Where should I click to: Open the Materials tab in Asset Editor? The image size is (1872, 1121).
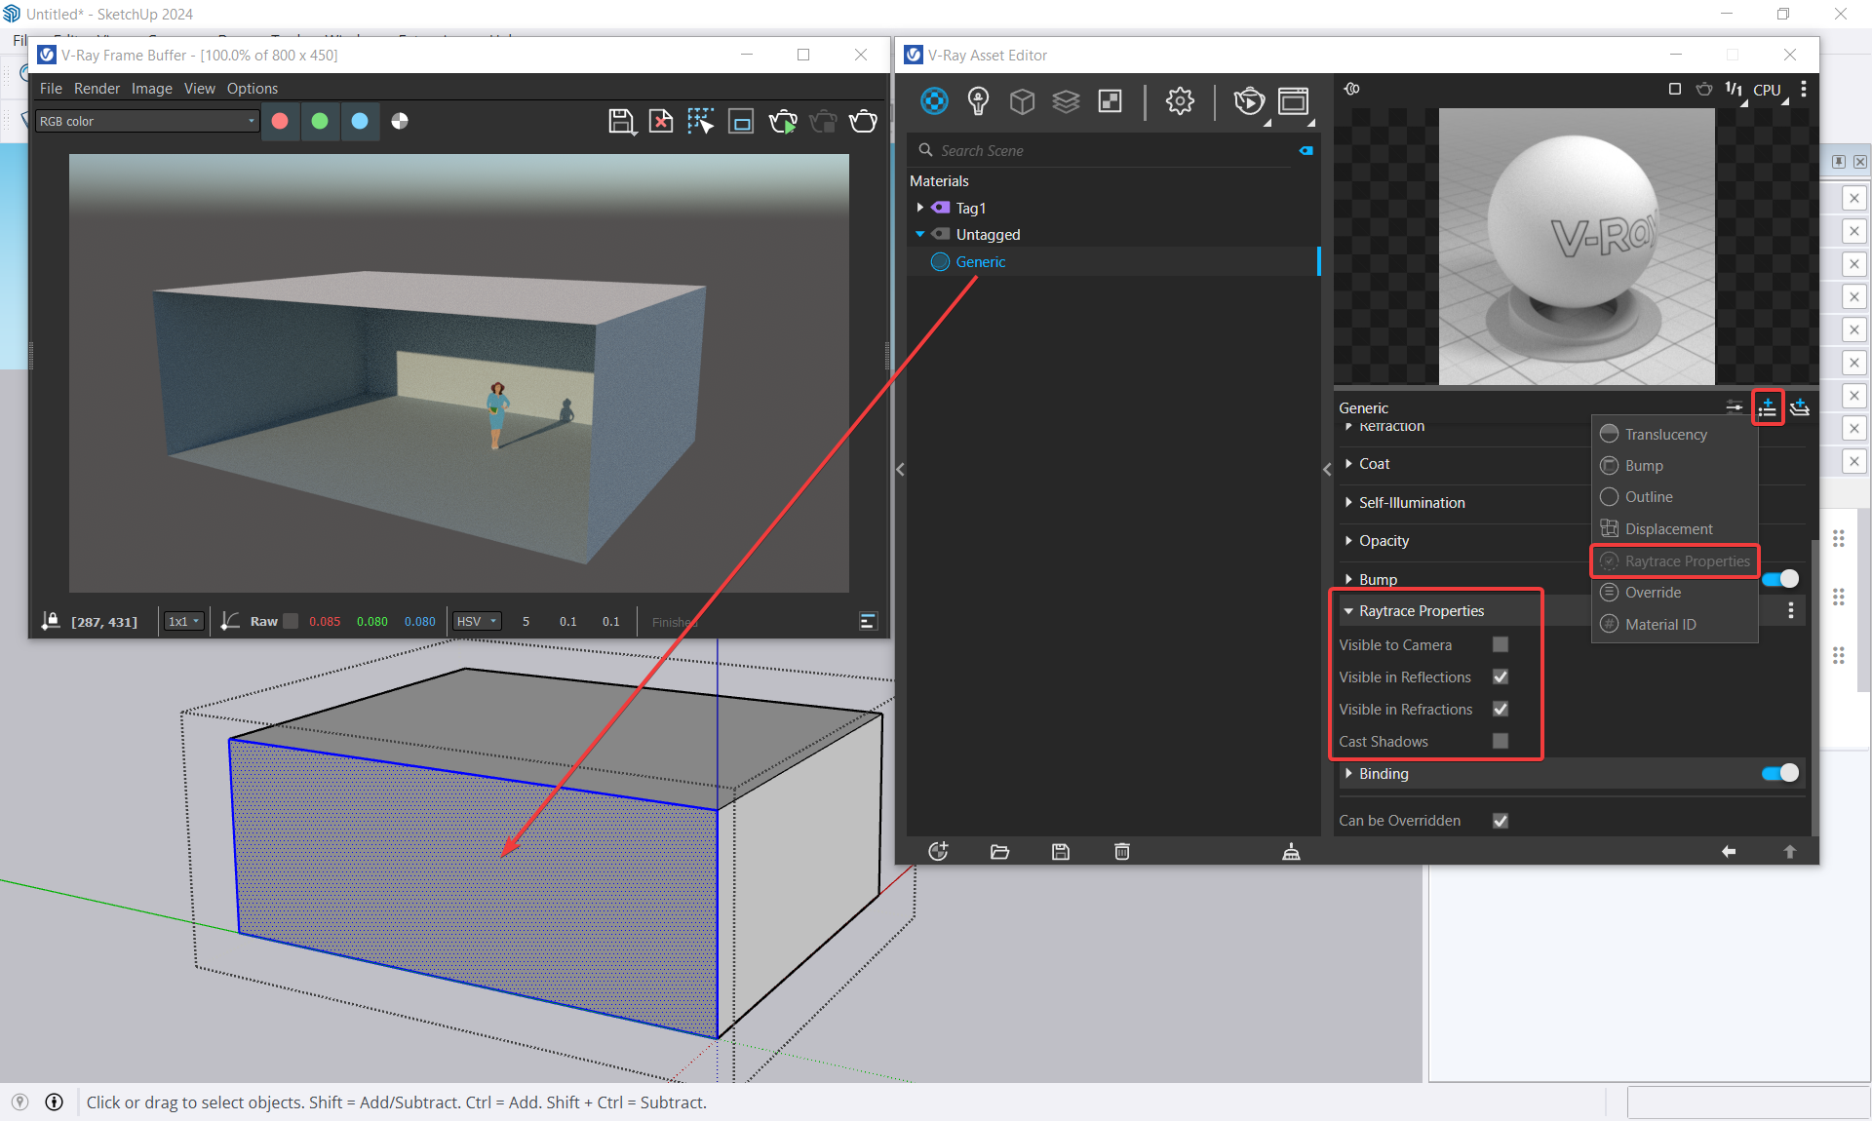pyautogui.click(x=934, y=100)
